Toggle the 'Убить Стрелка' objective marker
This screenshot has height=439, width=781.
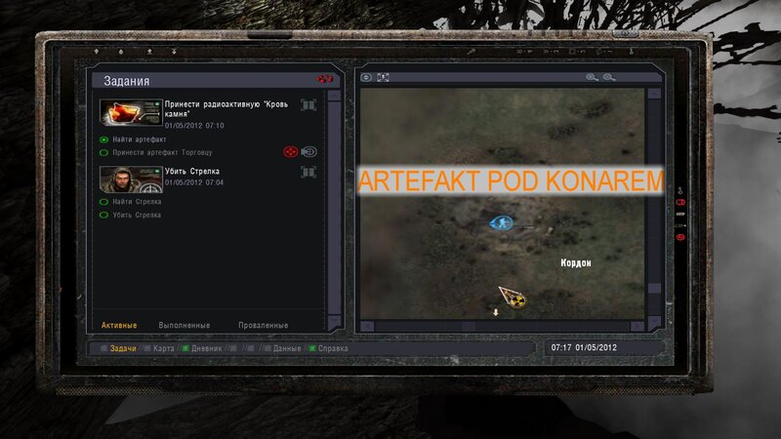click(103, 215)
